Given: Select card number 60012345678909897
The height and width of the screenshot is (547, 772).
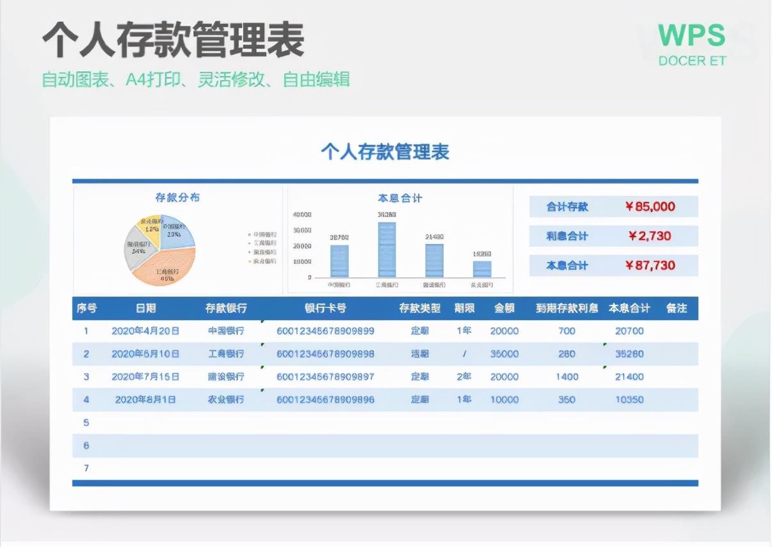Looking at the screenshot, I should (325, 377).
